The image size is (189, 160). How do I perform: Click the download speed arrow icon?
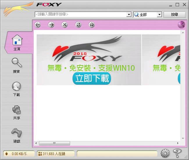coord(6,154)
